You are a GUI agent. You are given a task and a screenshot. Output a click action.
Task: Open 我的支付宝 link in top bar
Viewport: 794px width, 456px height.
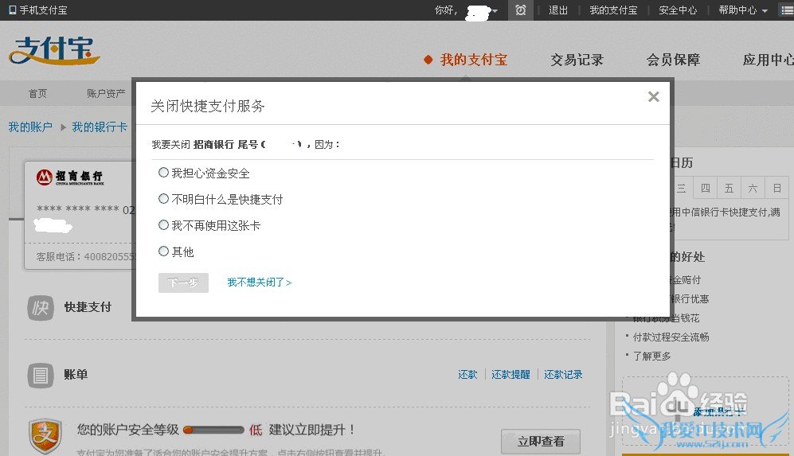(613, 10)
